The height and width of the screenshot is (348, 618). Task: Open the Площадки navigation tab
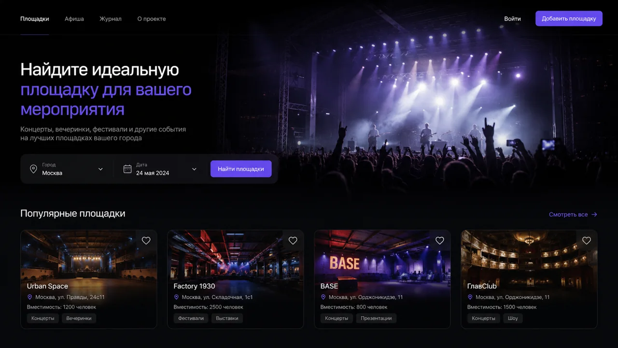tap(35, 19)
